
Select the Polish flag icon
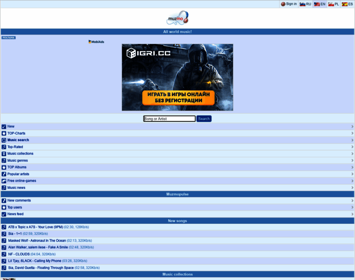pyautogui.click(x=331, y=4)
